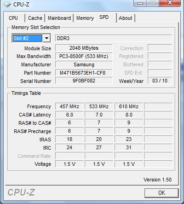Click the Module Size label

coord(38,48)
